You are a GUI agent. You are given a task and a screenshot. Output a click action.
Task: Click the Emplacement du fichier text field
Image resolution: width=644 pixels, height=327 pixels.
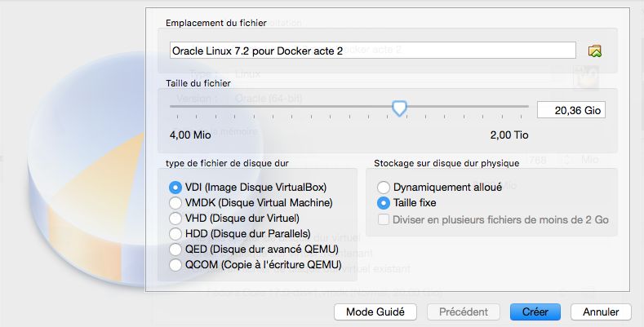(x=371, y=51)
